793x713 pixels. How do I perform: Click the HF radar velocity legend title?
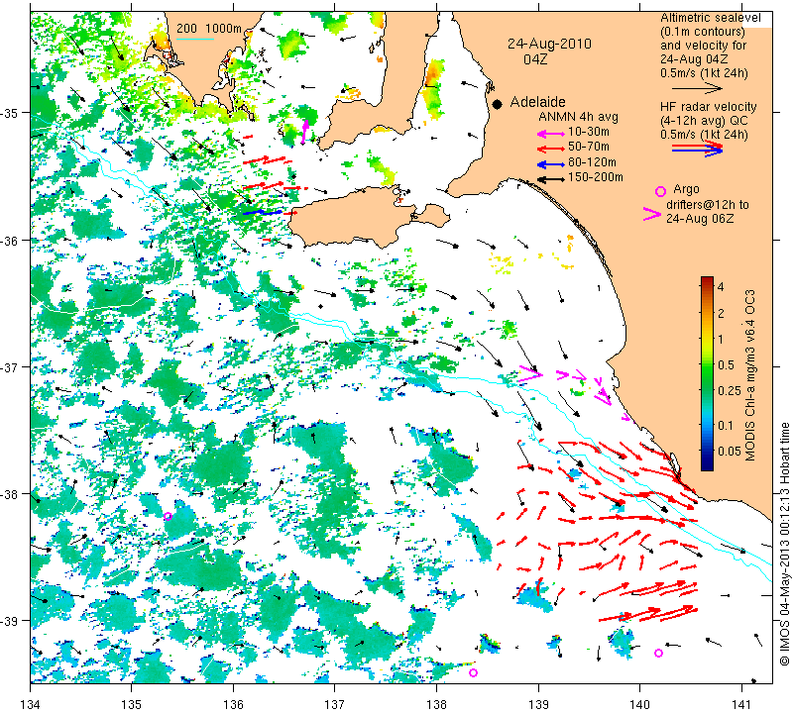pos(708,107)
